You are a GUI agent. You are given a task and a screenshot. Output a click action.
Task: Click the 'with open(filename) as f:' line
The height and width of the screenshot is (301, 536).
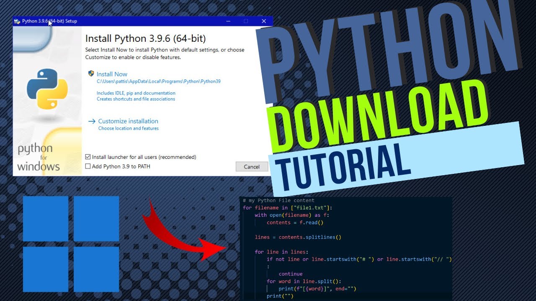tap(292, 215)
